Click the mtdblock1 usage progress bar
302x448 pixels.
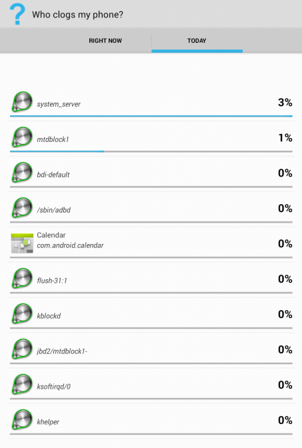(151, 151)
